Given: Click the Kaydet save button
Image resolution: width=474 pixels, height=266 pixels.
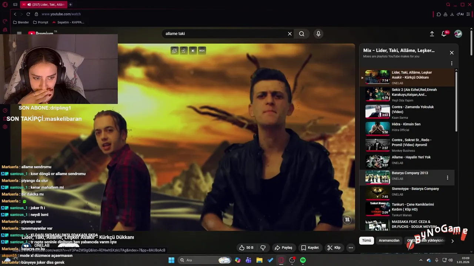Looking at the screenshot, I should 310,248.
